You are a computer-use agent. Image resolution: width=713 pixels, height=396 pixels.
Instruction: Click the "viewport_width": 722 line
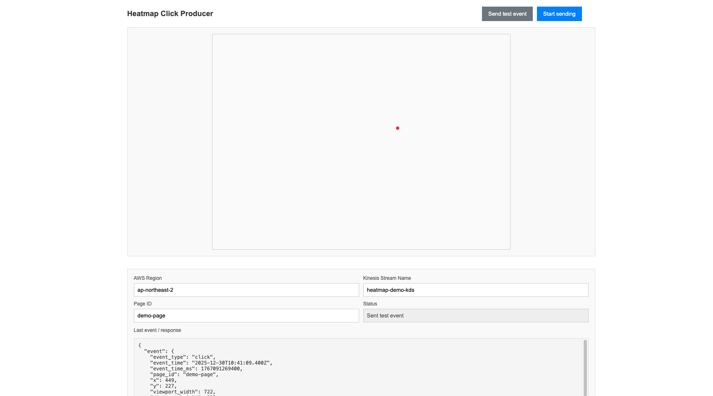pos(183,392)
